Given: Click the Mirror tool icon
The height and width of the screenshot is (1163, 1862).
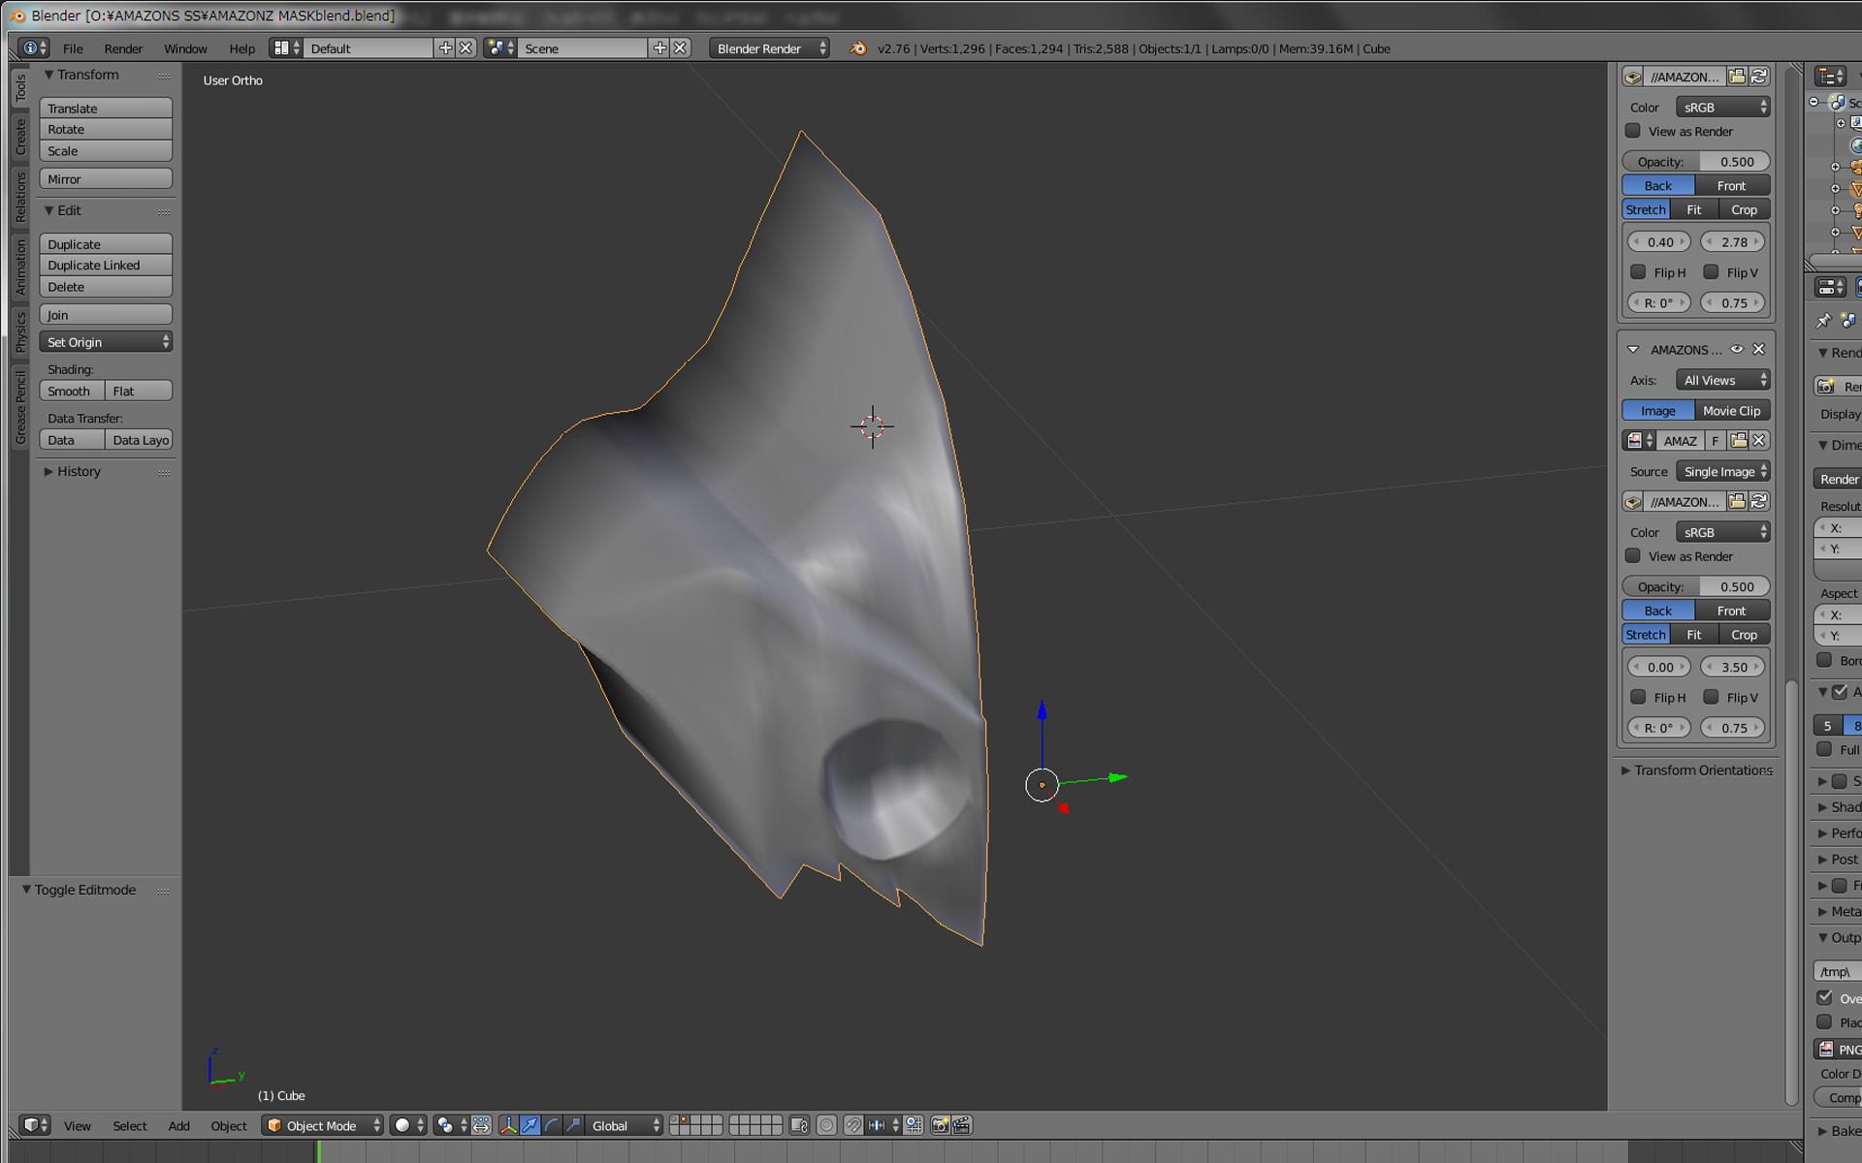Looking at the screenshot, I should [108, 176].
